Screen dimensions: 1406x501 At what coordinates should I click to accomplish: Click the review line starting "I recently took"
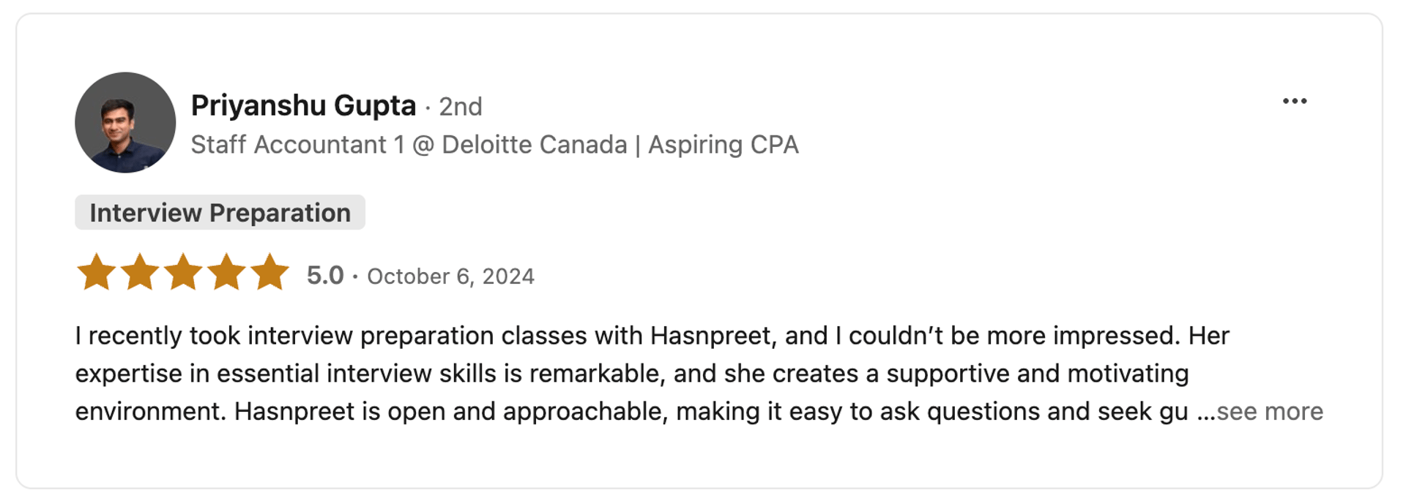tap(652, 336)
